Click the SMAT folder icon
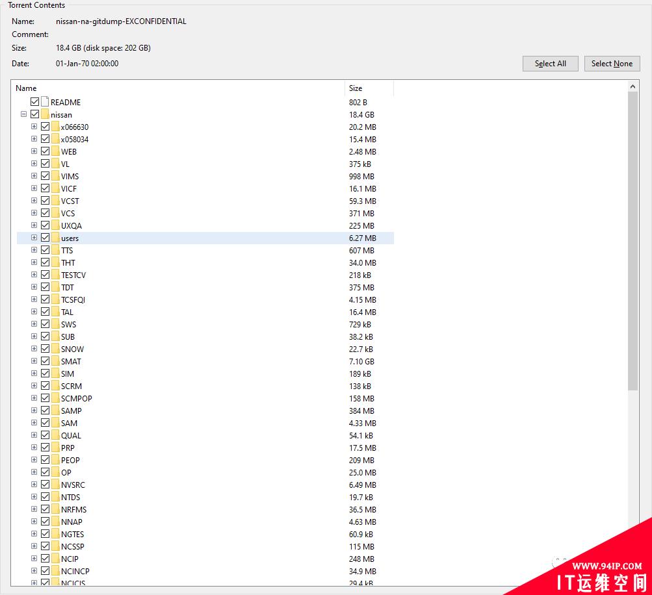This screenshot has width=652, height=595. pyautogui.click(x=55, y=361)
